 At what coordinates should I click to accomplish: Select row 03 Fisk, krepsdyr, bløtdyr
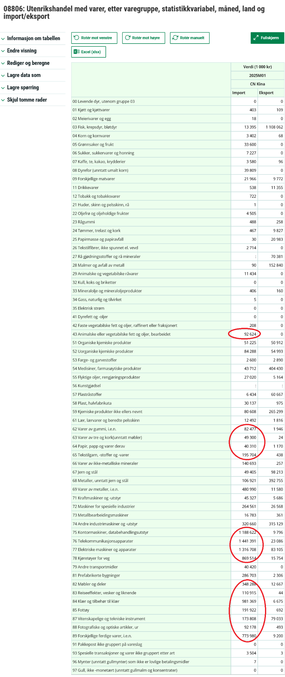pyautogui.click(x=151, y=127)
